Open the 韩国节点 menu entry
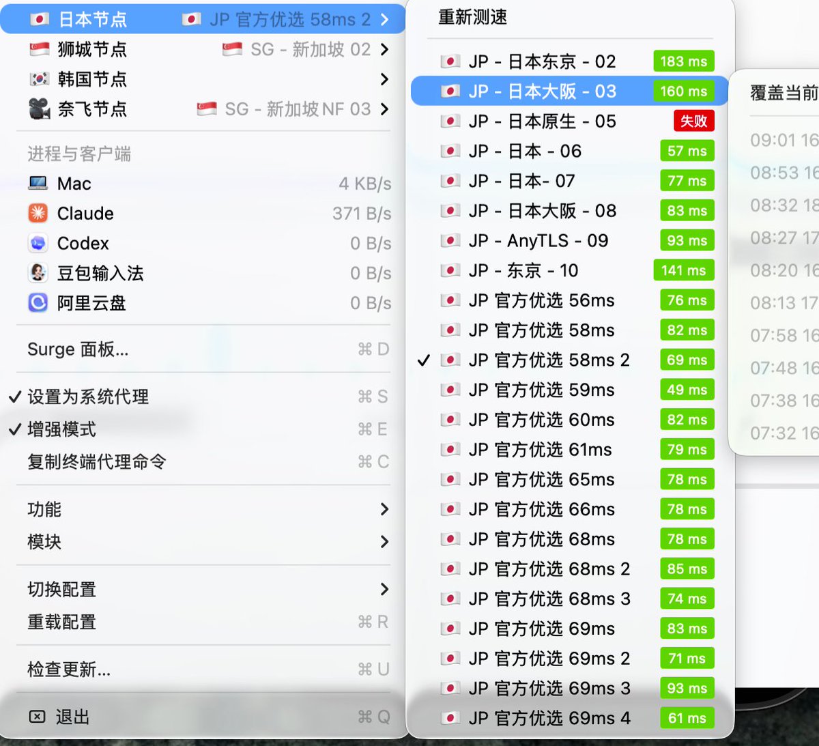 (201, 79)
